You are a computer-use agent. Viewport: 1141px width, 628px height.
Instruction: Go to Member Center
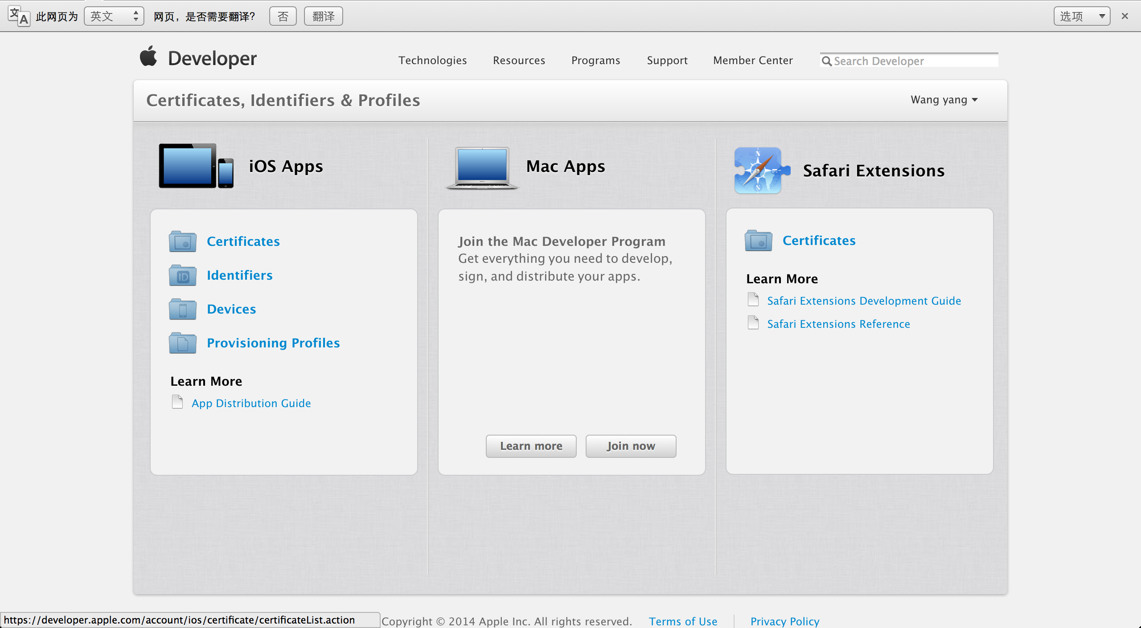[753, 60]
